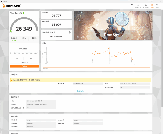
Task: Click the 监控 monitoring heading
Action: (44, 43)
